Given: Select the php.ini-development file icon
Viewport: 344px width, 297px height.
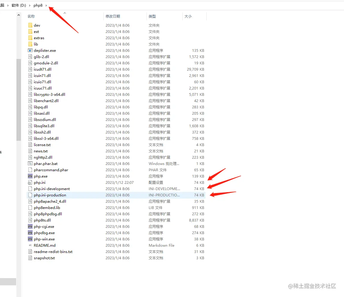Looking at the screenshot, I should click(30, 189).
